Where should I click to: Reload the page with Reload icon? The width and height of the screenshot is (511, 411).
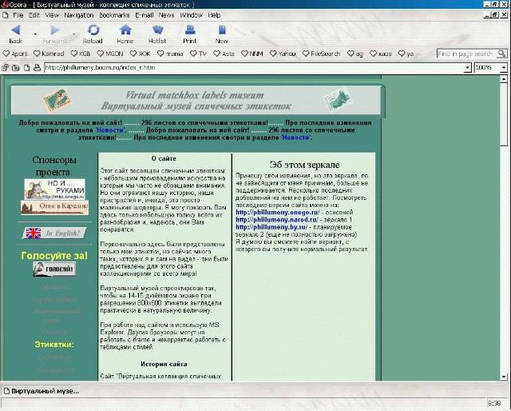[93, 34]
